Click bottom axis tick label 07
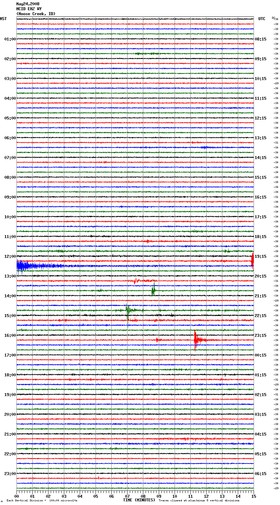This screenshot has height=505, width=280. [127, 496]
